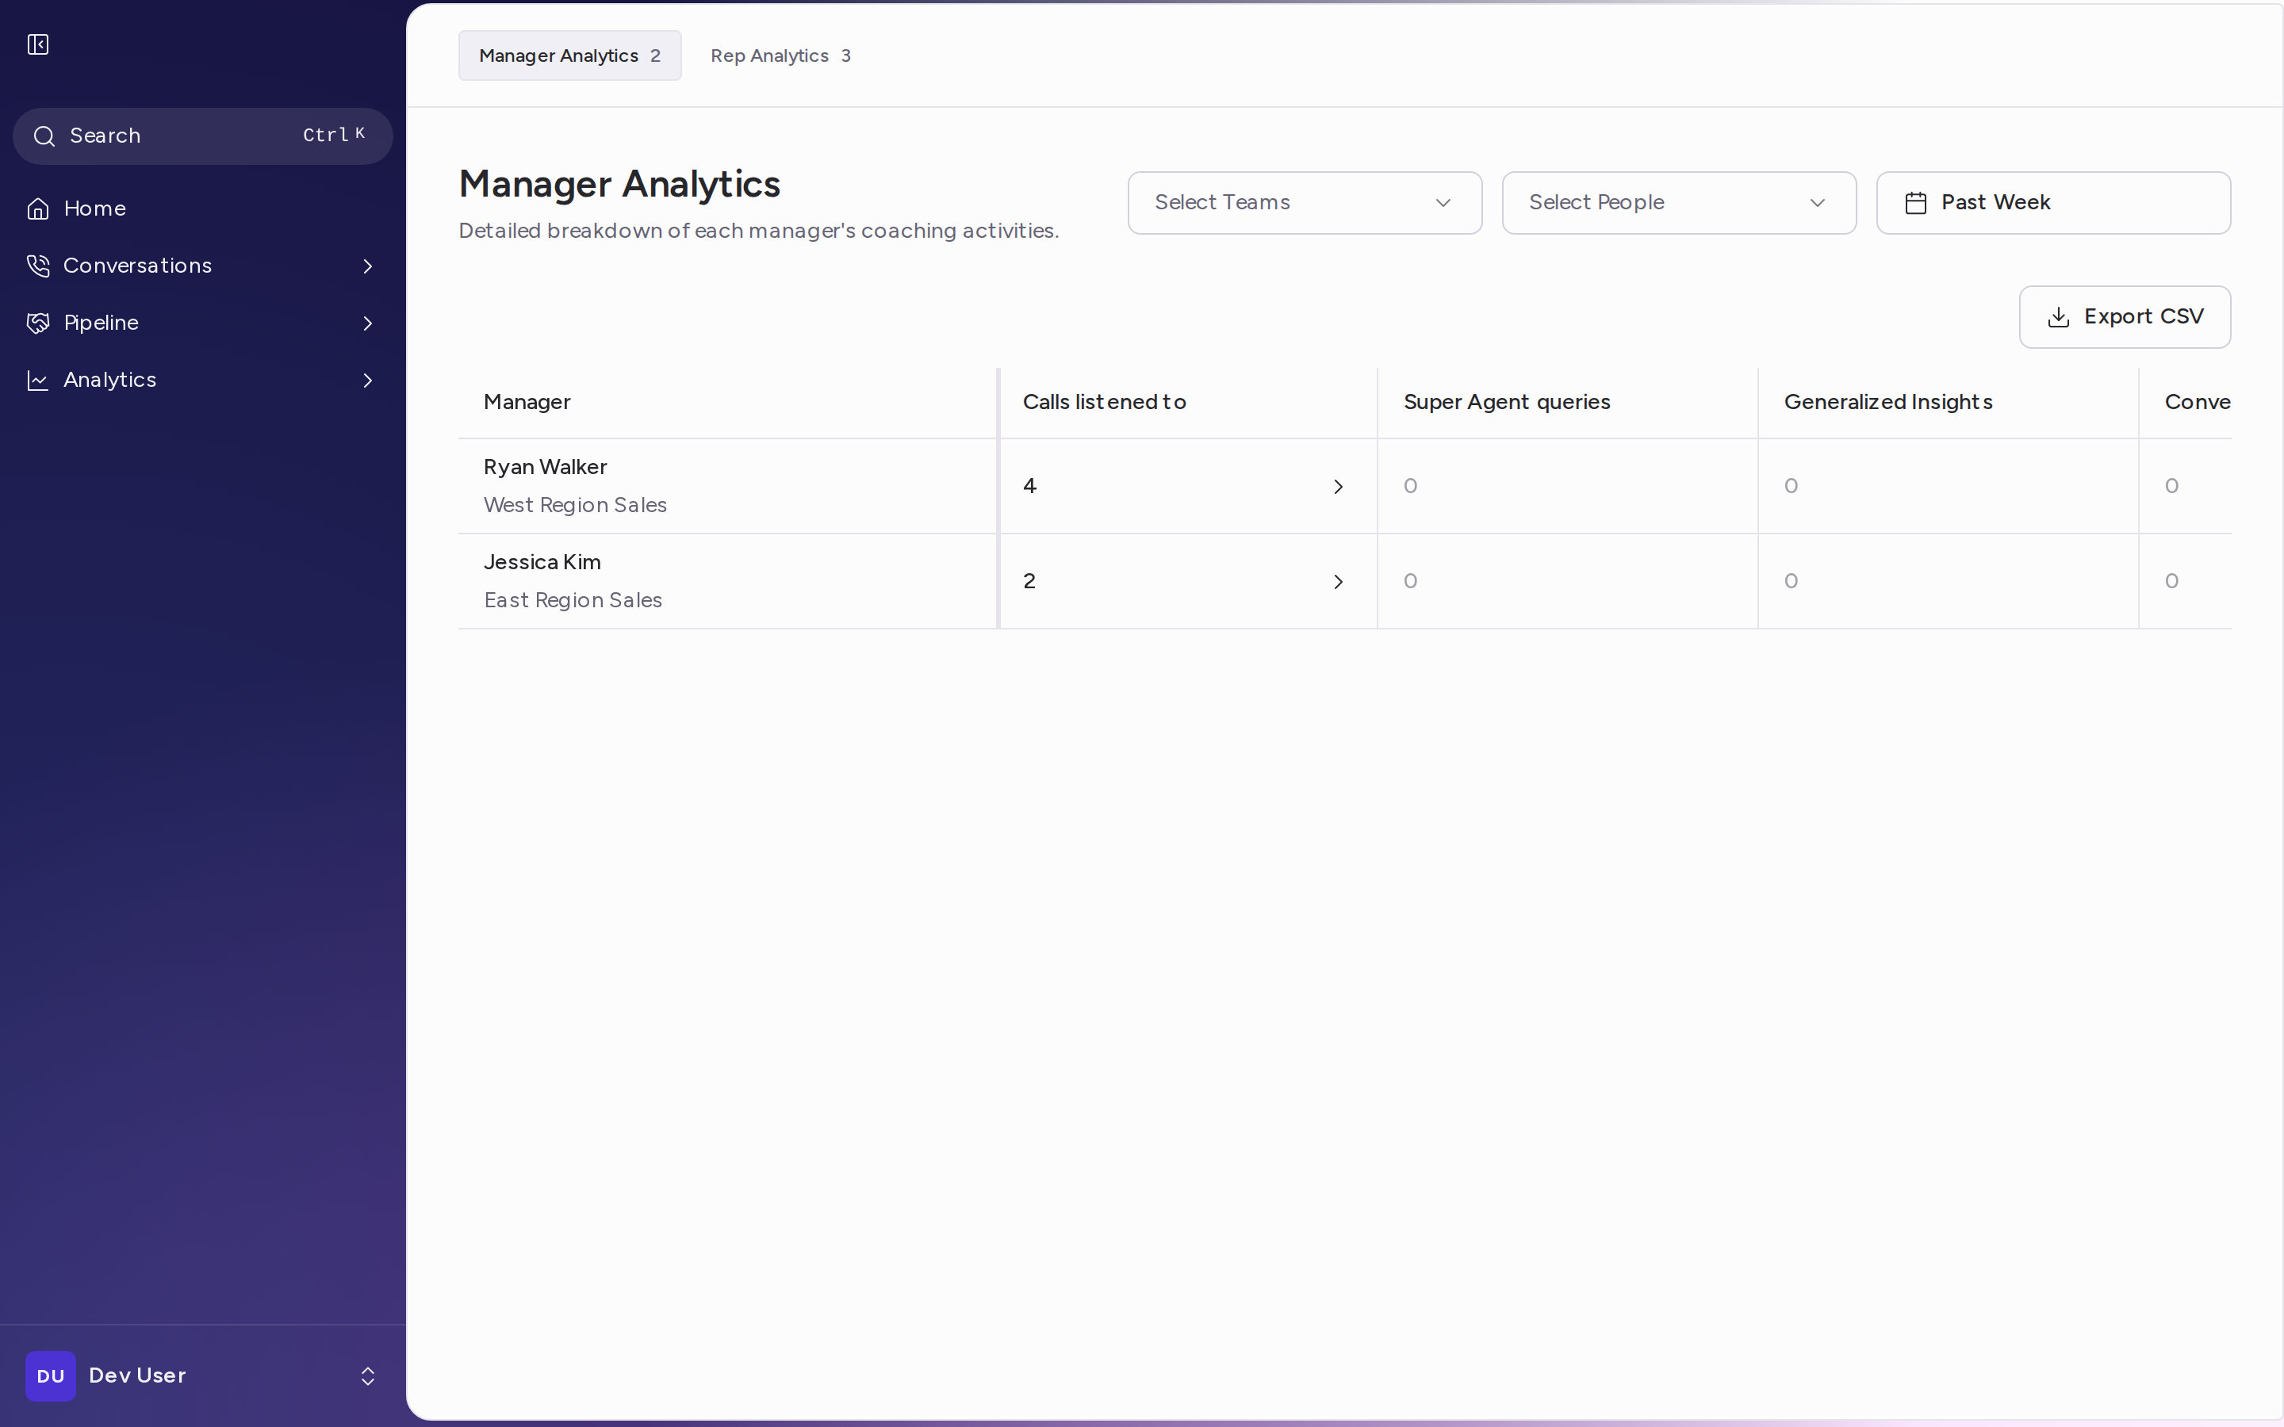
Task: Open Ryan Walker's calls listened details arrow
Action: [1337, 487]
